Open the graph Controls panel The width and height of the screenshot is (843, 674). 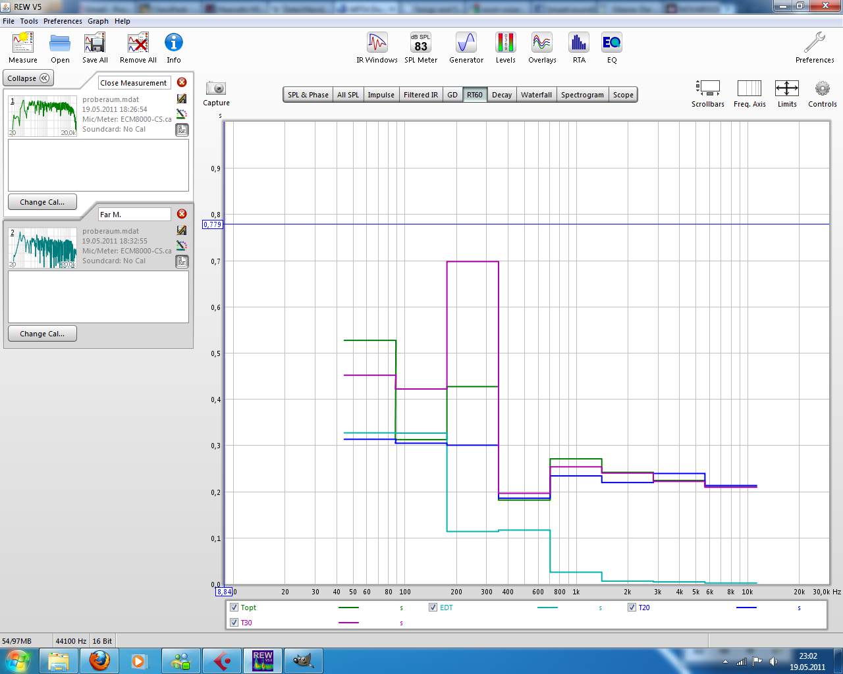822,89
